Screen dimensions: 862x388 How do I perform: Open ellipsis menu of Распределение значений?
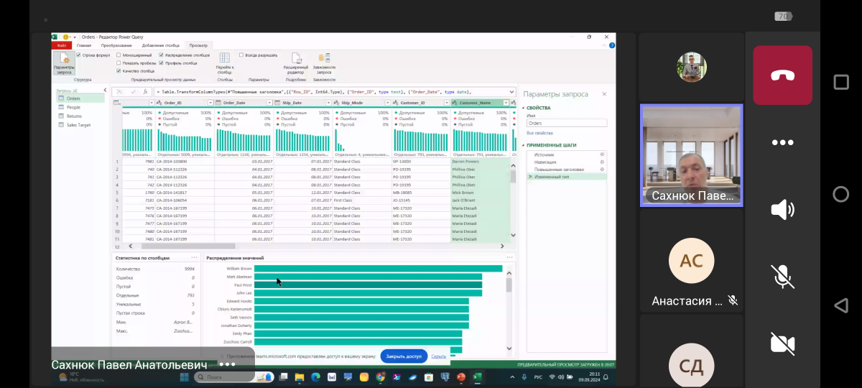tap(510, 257)
